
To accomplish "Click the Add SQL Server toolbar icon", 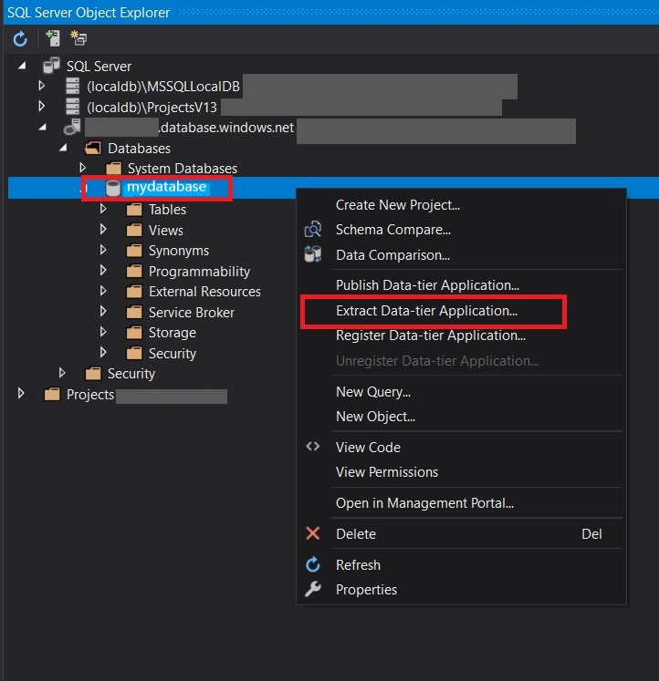I will click(52, 39).
